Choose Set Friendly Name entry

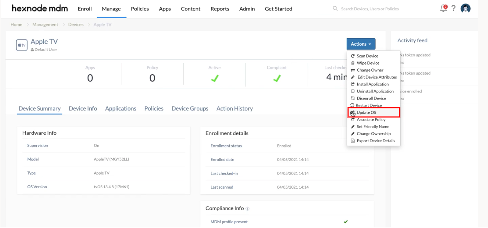coord(373,127)
